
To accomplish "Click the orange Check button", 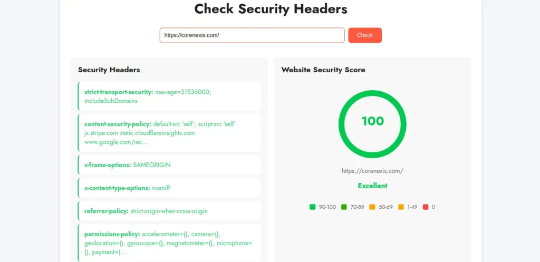I will coord(365,35).
